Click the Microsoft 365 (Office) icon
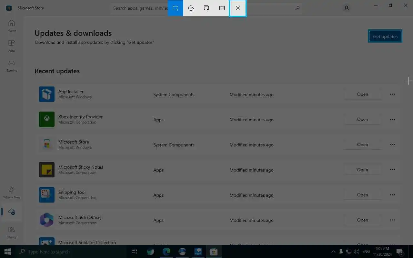Screen dimensions: 413x258 point(47,220)
